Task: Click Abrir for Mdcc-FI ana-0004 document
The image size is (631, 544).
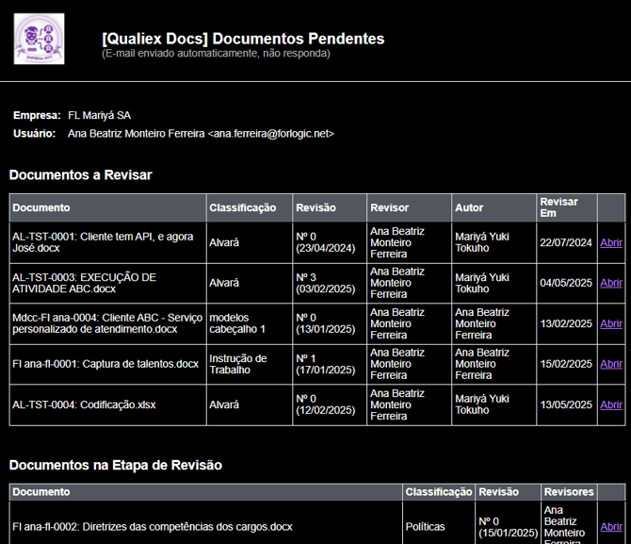Action: point(610,323)
